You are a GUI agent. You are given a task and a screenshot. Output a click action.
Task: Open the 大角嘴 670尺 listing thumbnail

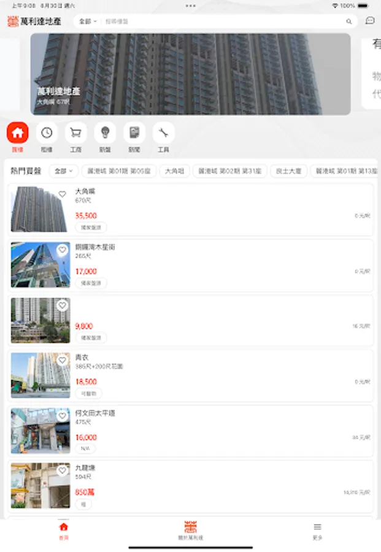pos(39,209)
